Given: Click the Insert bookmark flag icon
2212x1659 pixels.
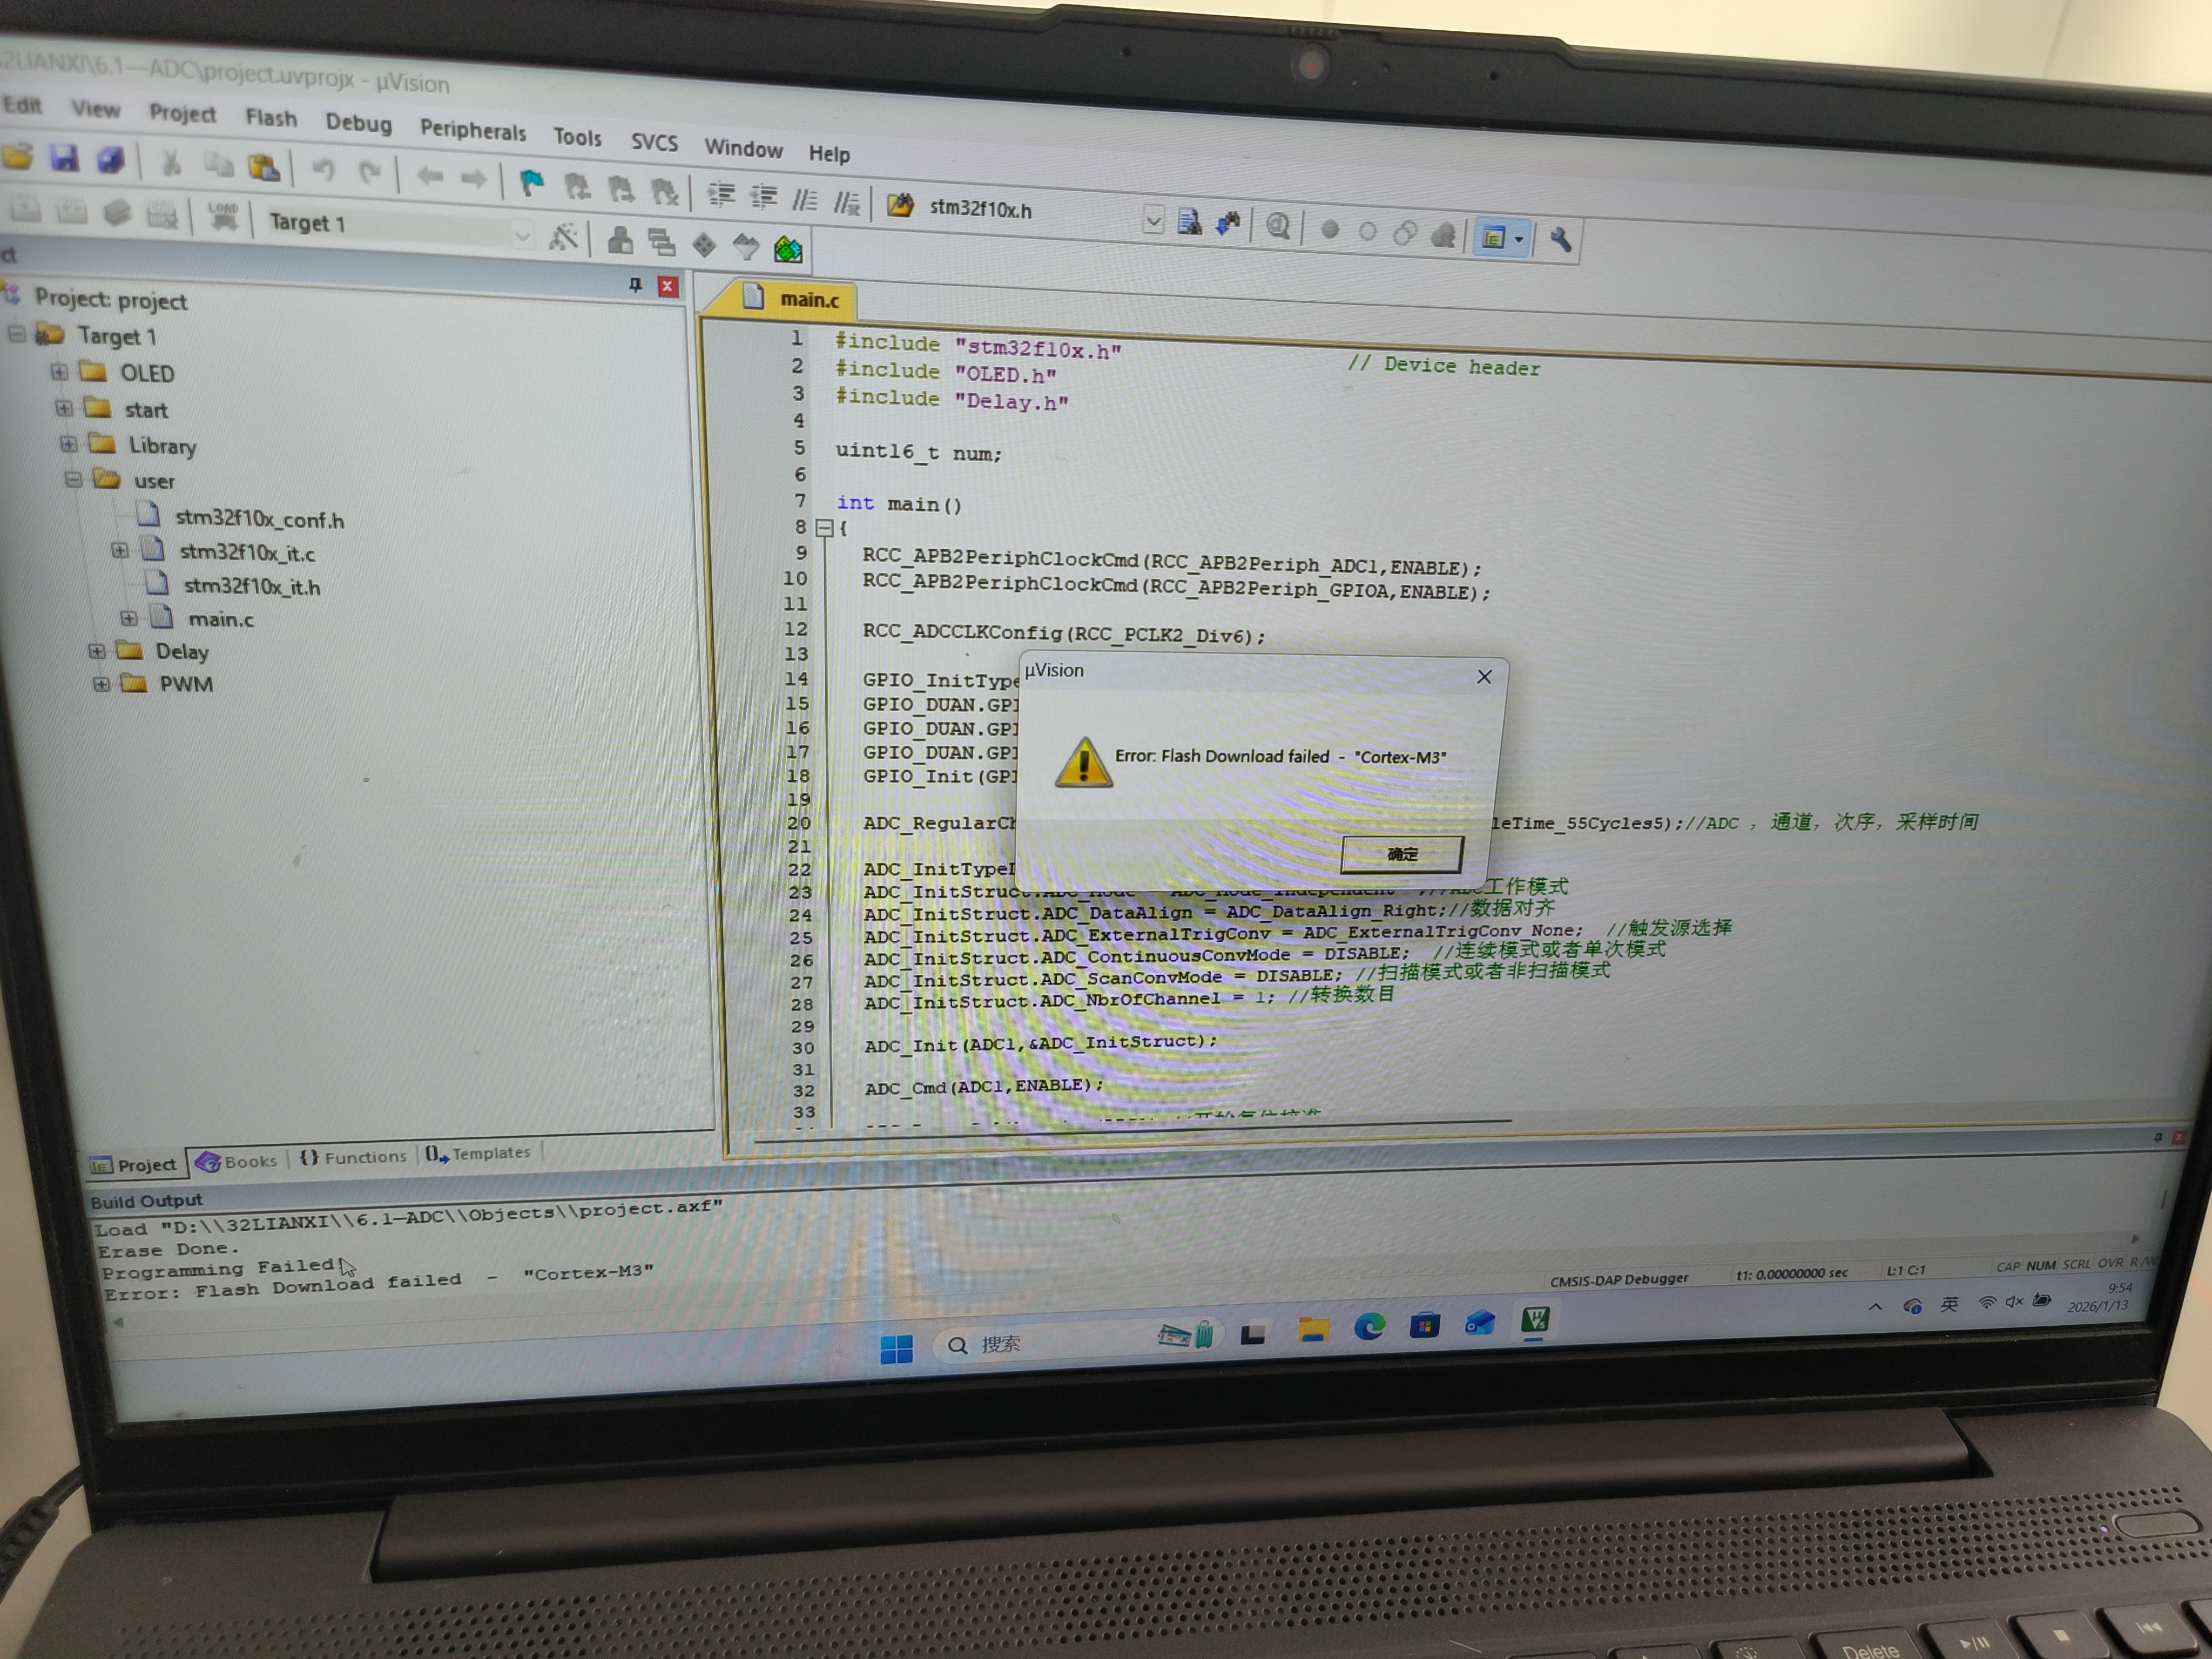Looking at the screenshot, I should (x=532, y=183).
